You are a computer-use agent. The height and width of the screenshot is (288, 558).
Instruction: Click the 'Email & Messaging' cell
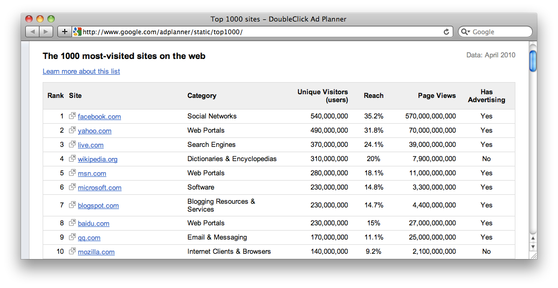pos(217,237)
